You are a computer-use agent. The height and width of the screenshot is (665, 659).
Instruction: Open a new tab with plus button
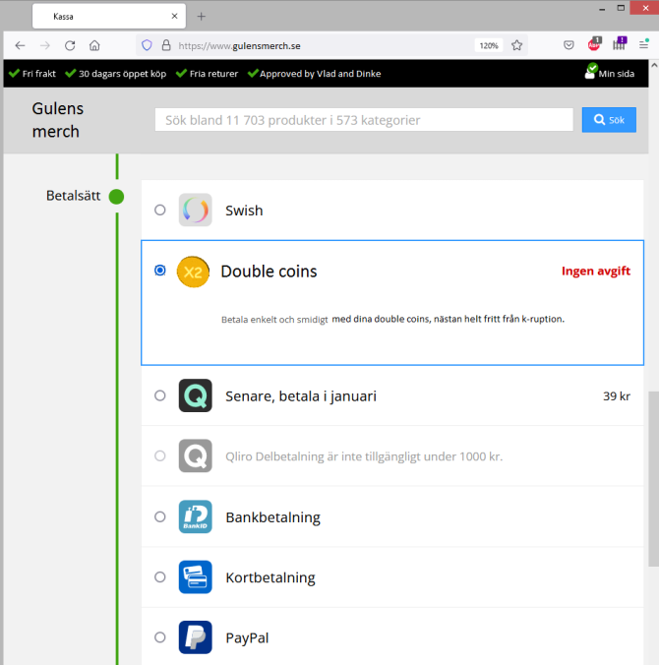point(202,16)
